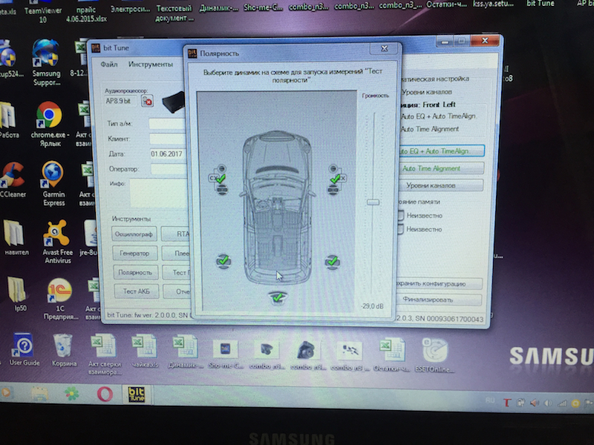This screenshot has height=445, width=594.
Task: Click the green Auto Time Alignment button
Action: click(x=440, y=168)
